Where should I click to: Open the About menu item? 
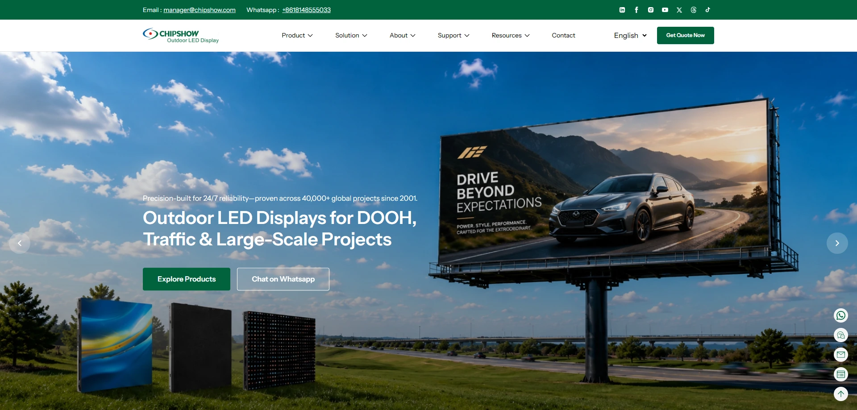pyautogui.click(x=403, y=35)
